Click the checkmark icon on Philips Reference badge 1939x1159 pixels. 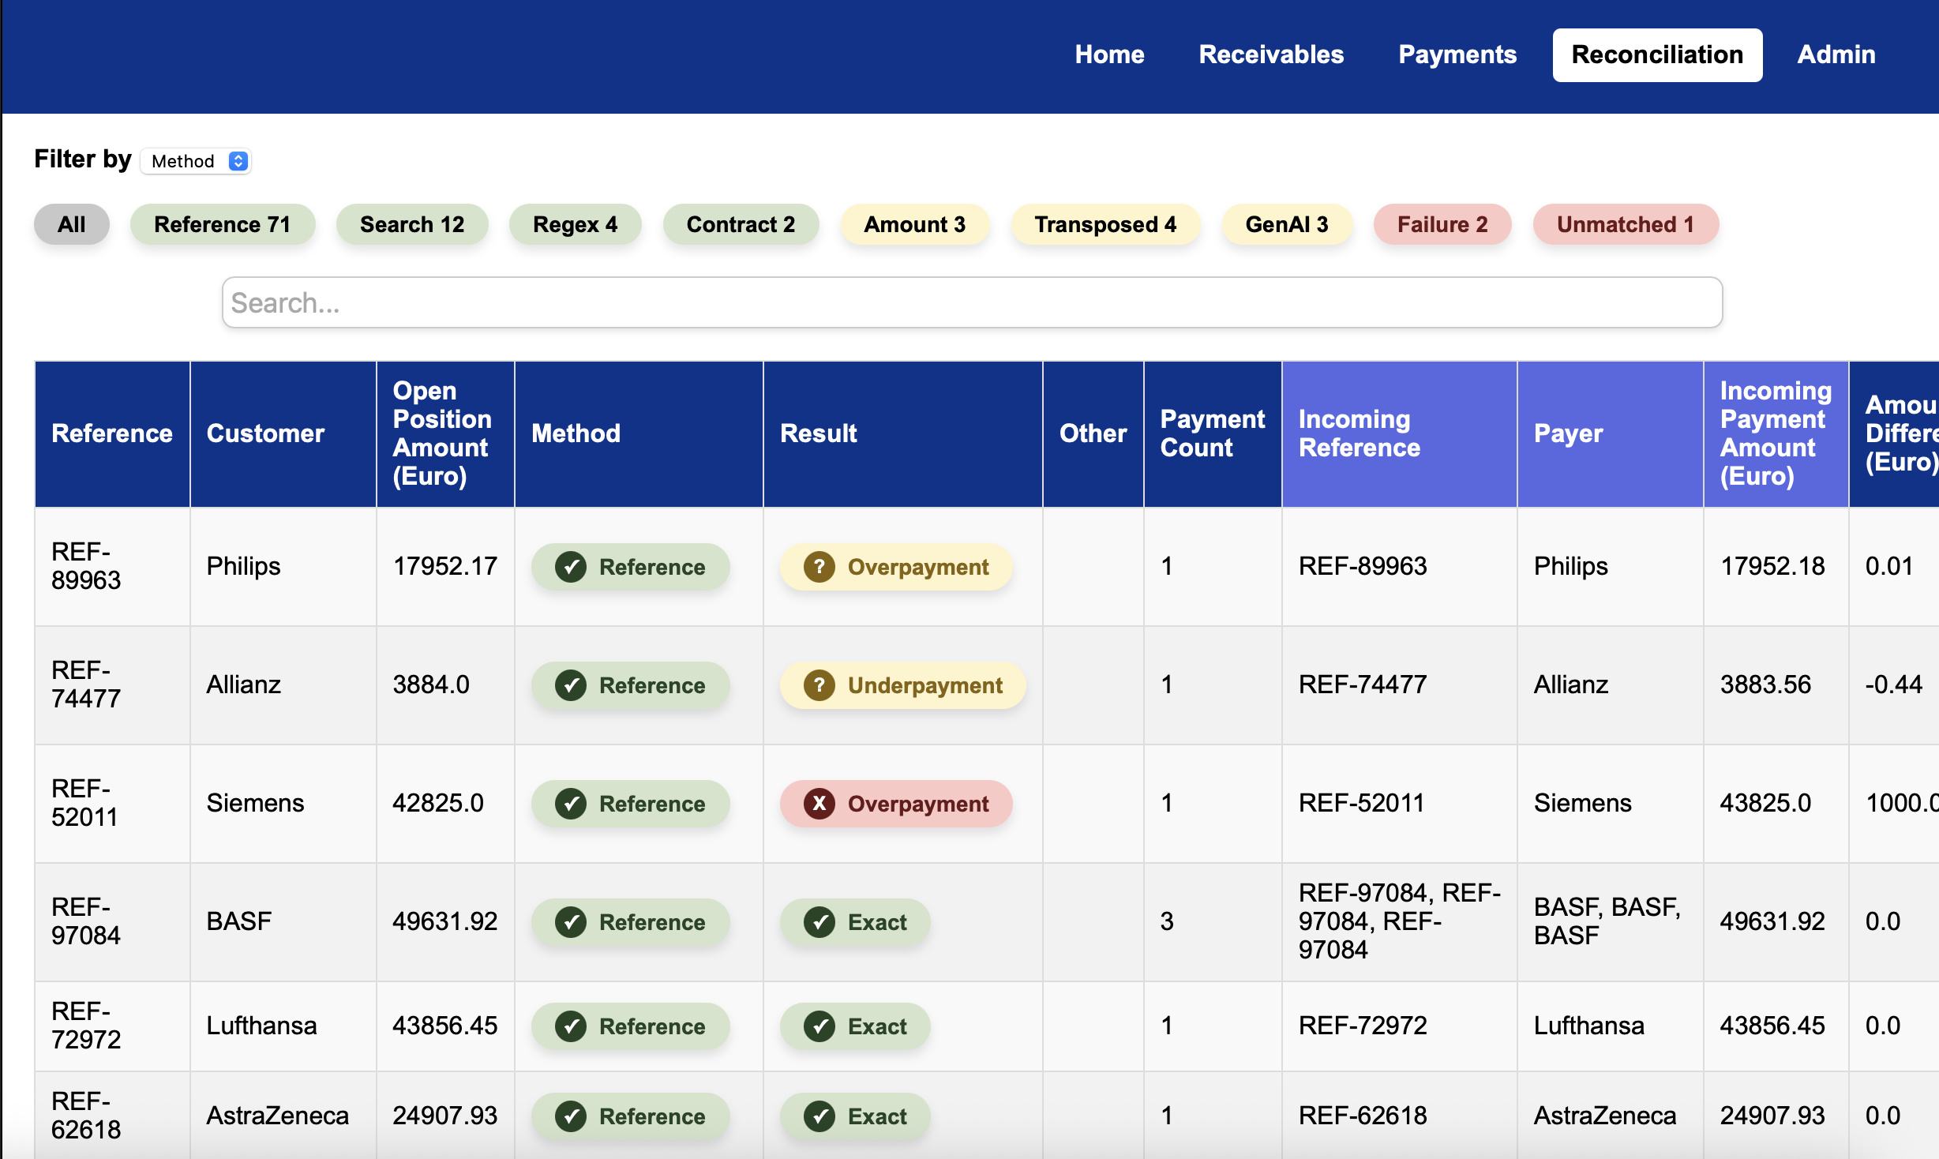571,567
